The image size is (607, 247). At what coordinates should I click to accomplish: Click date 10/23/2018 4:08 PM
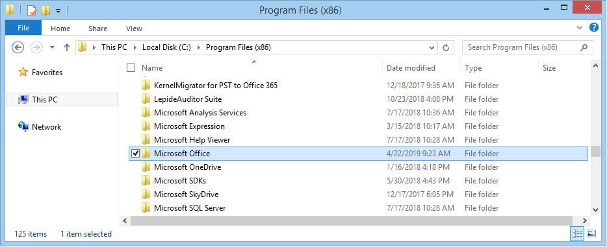click(420, 99)
